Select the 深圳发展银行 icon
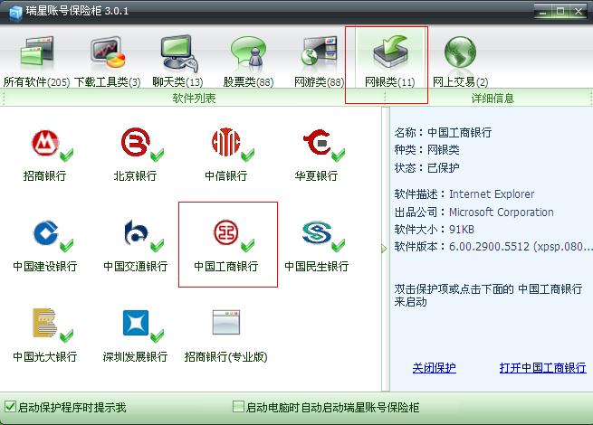Viewport: 593px width, 425px height. [136, 323]
